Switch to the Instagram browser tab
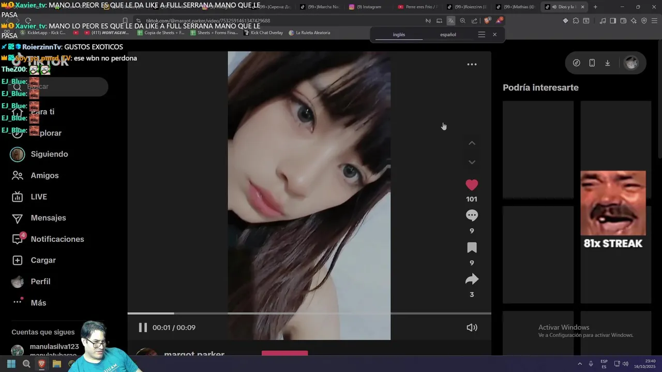 pos(368,7)
